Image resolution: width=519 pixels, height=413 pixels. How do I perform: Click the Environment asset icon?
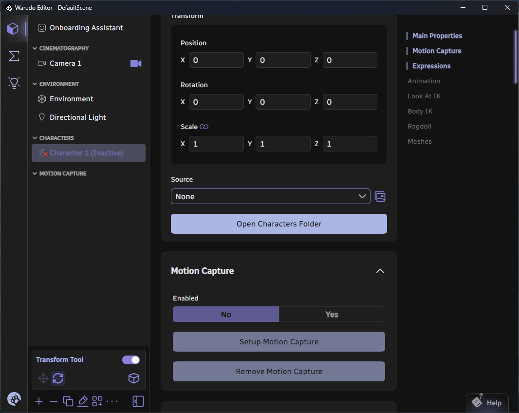coord(42,99)
